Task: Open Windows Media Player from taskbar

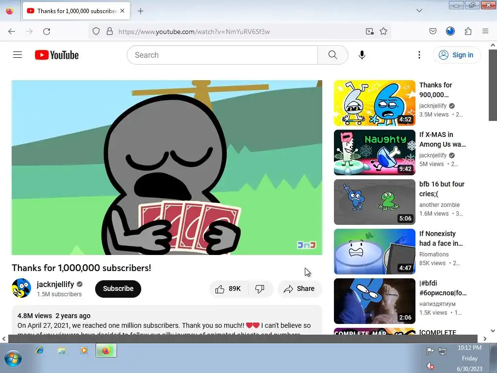Action: click(x=83, y=350)
